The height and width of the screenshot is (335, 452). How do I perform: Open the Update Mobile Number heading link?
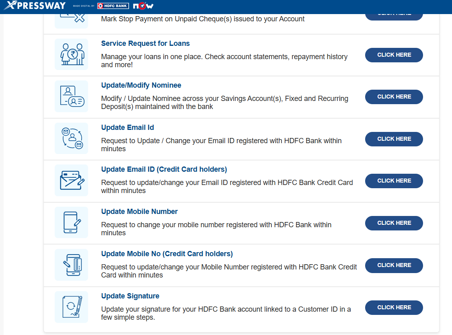[139, 212]
